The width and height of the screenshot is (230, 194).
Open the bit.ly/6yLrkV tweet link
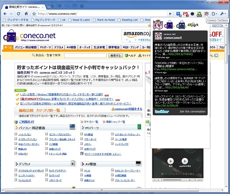pyautogui.click(x=177, y=88)
